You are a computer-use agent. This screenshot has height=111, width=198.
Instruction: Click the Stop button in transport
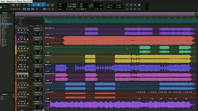coord(131,5)
